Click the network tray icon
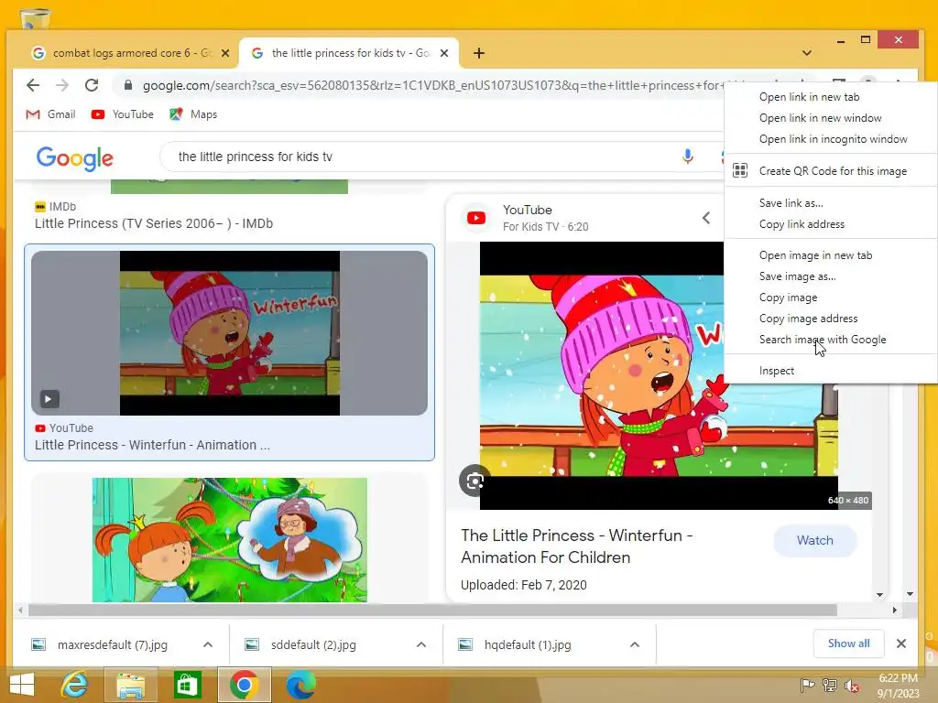 click(x=830, y=685)
